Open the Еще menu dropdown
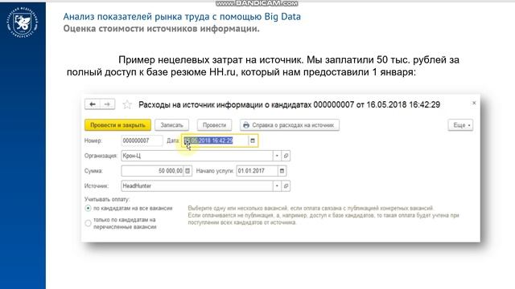 (460, 125)
